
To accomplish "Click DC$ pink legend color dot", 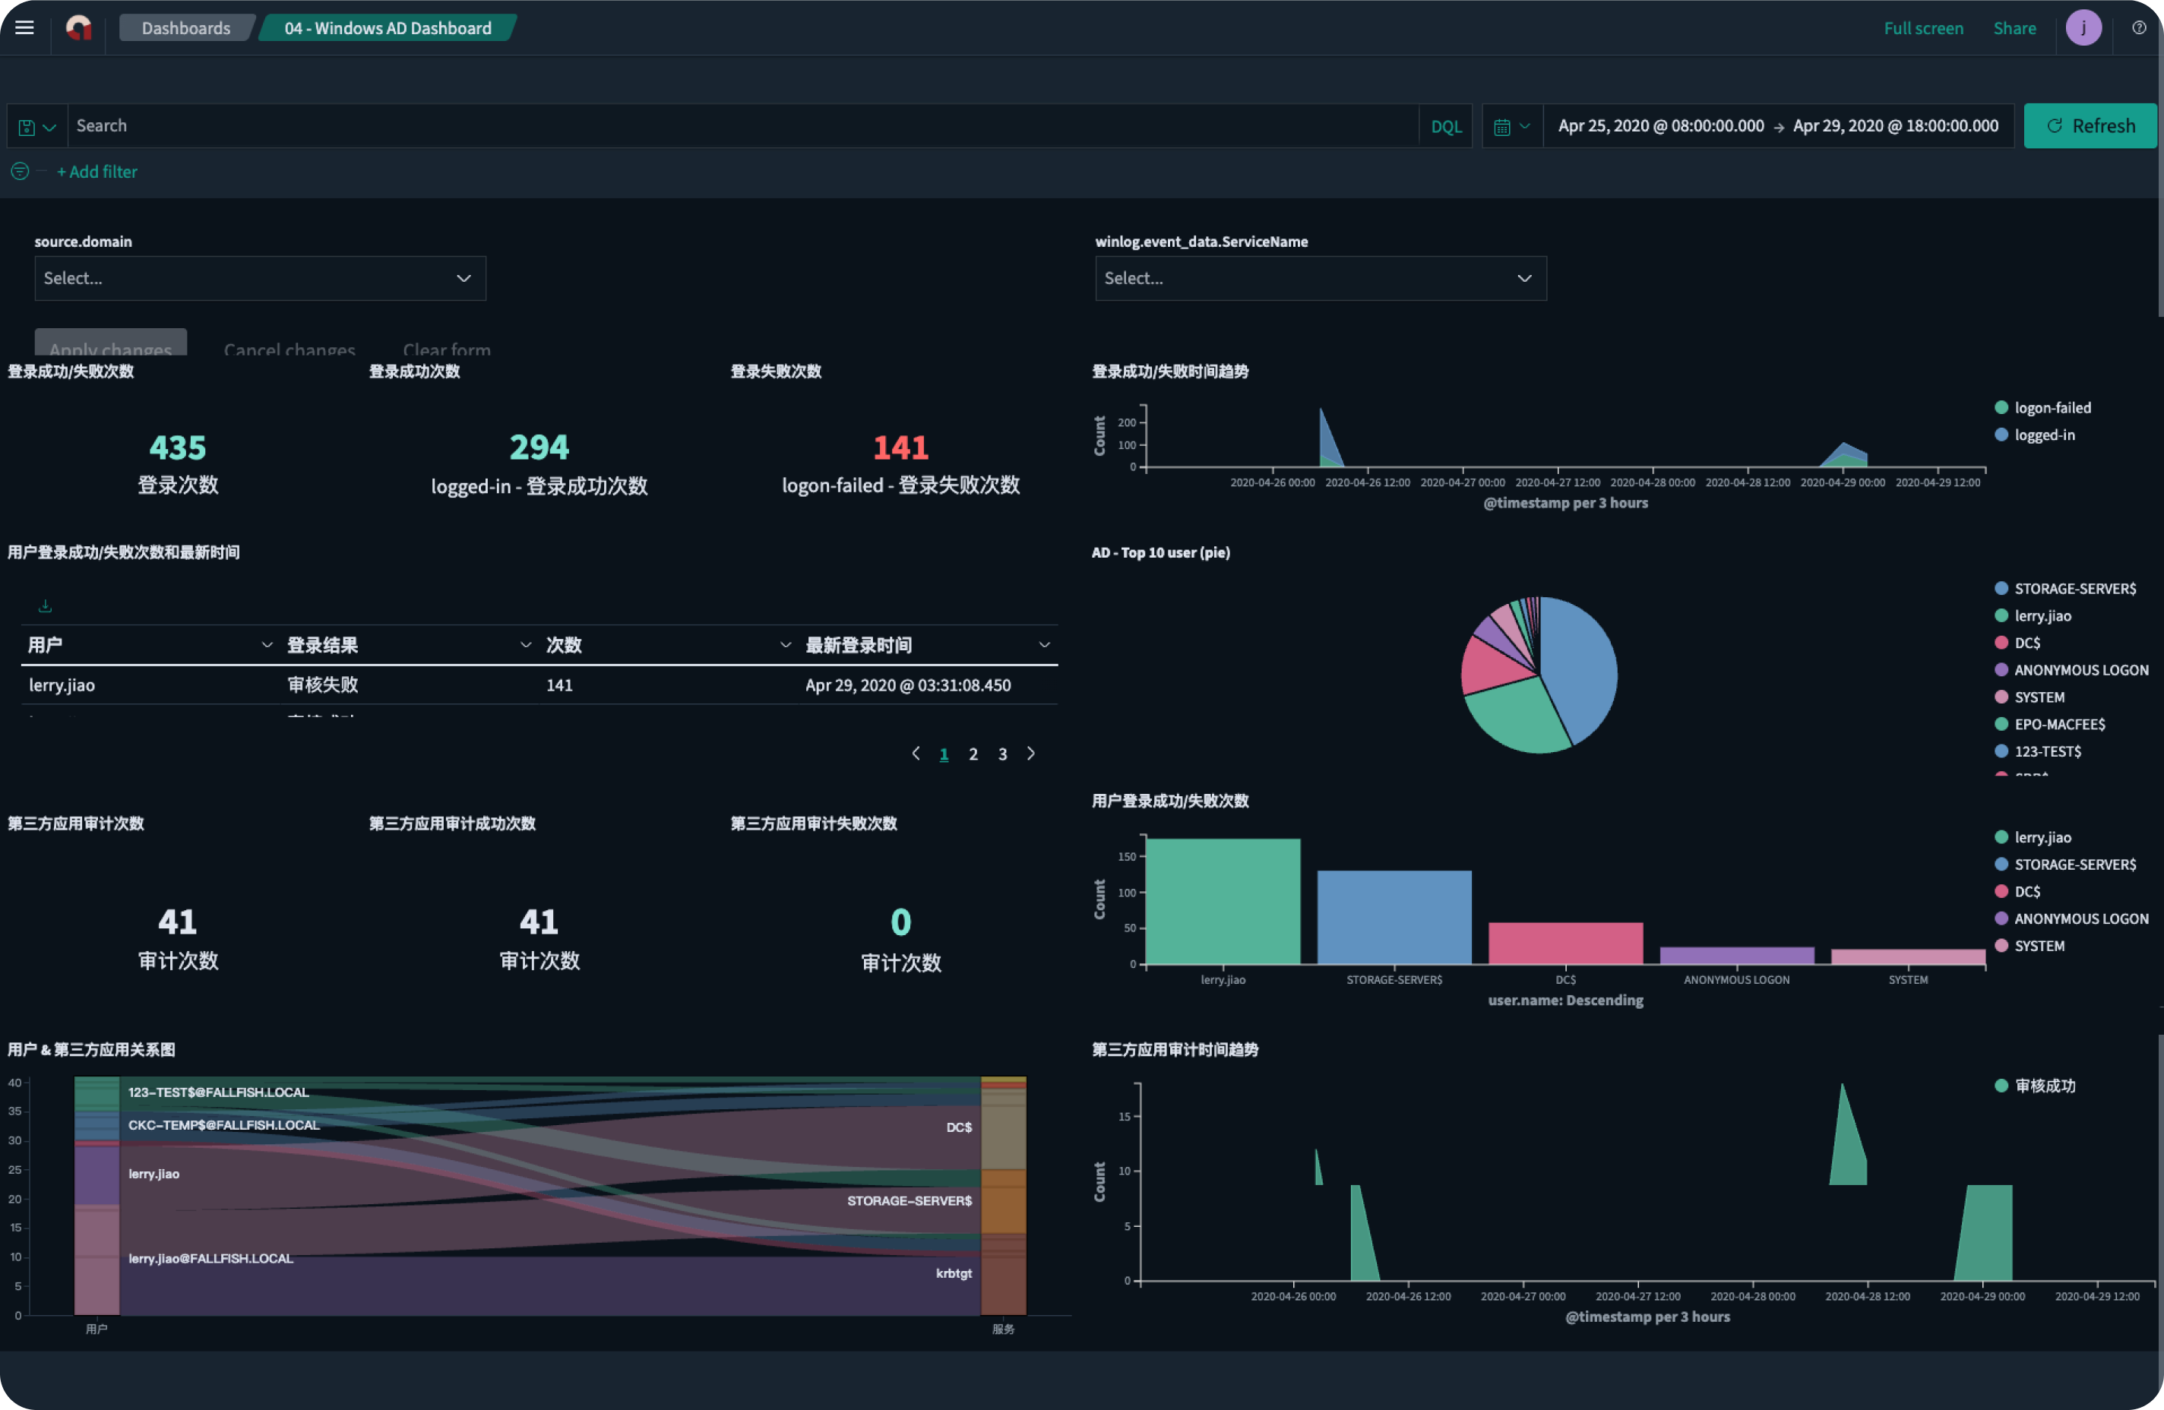I will (2001, 643).
